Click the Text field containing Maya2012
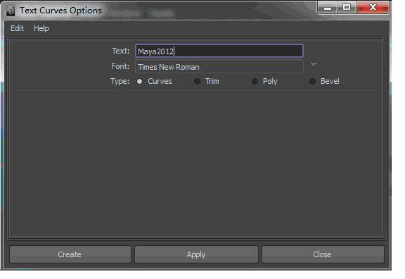The image size is (405, 279). coord(219,51)
